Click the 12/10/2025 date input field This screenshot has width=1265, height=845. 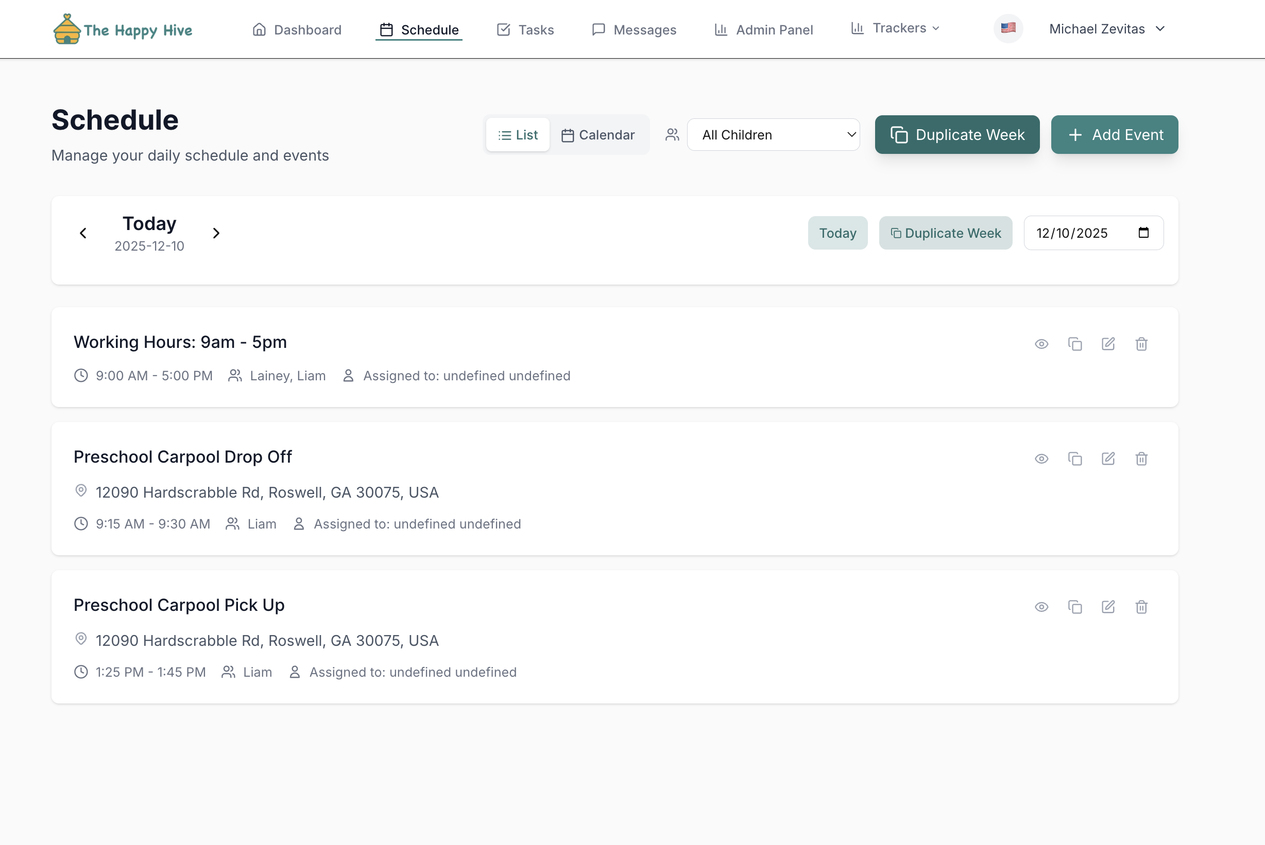(x=1072, y=233)
